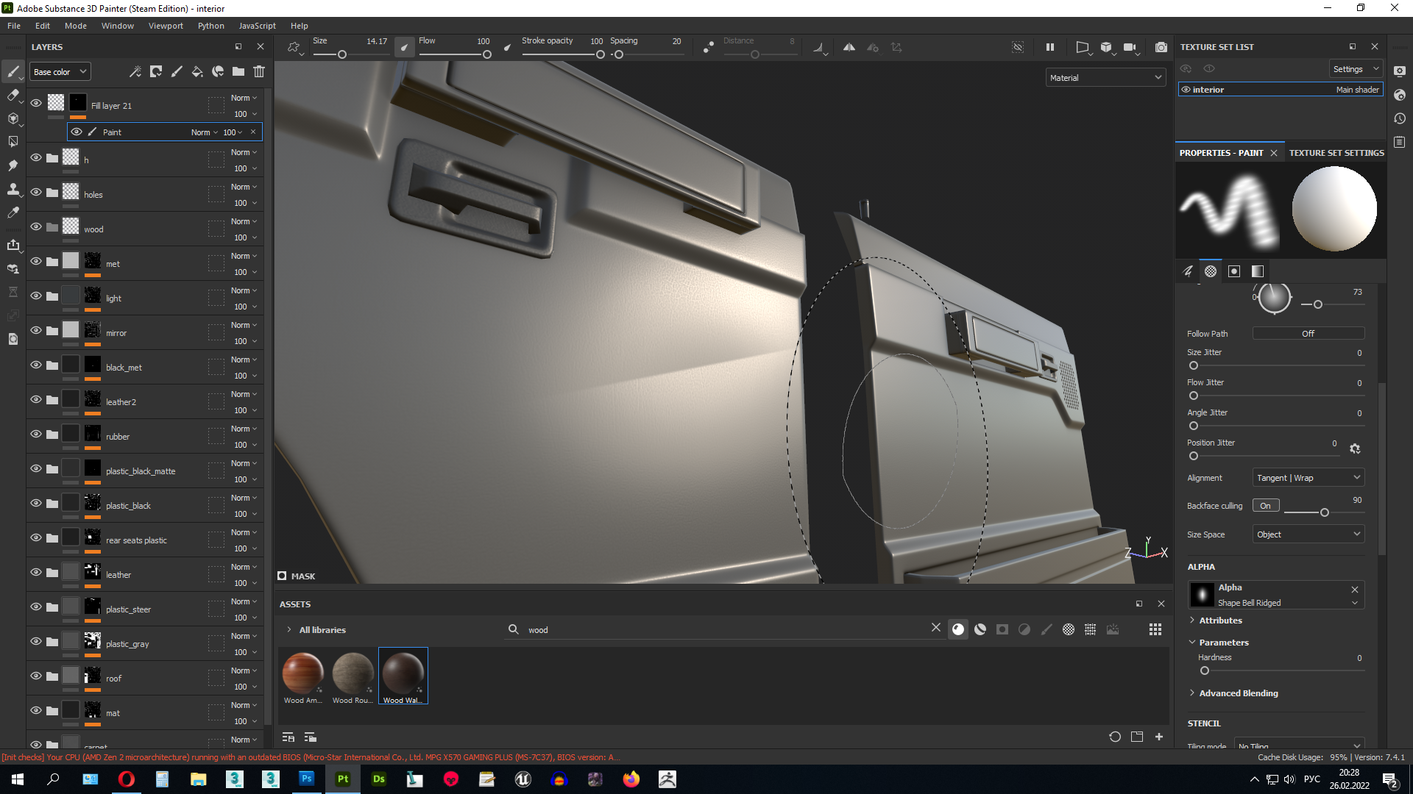The height and width of the screenshot is (794, 1413).
Task: Open the Viewport menu
Action: click(166, 26)
